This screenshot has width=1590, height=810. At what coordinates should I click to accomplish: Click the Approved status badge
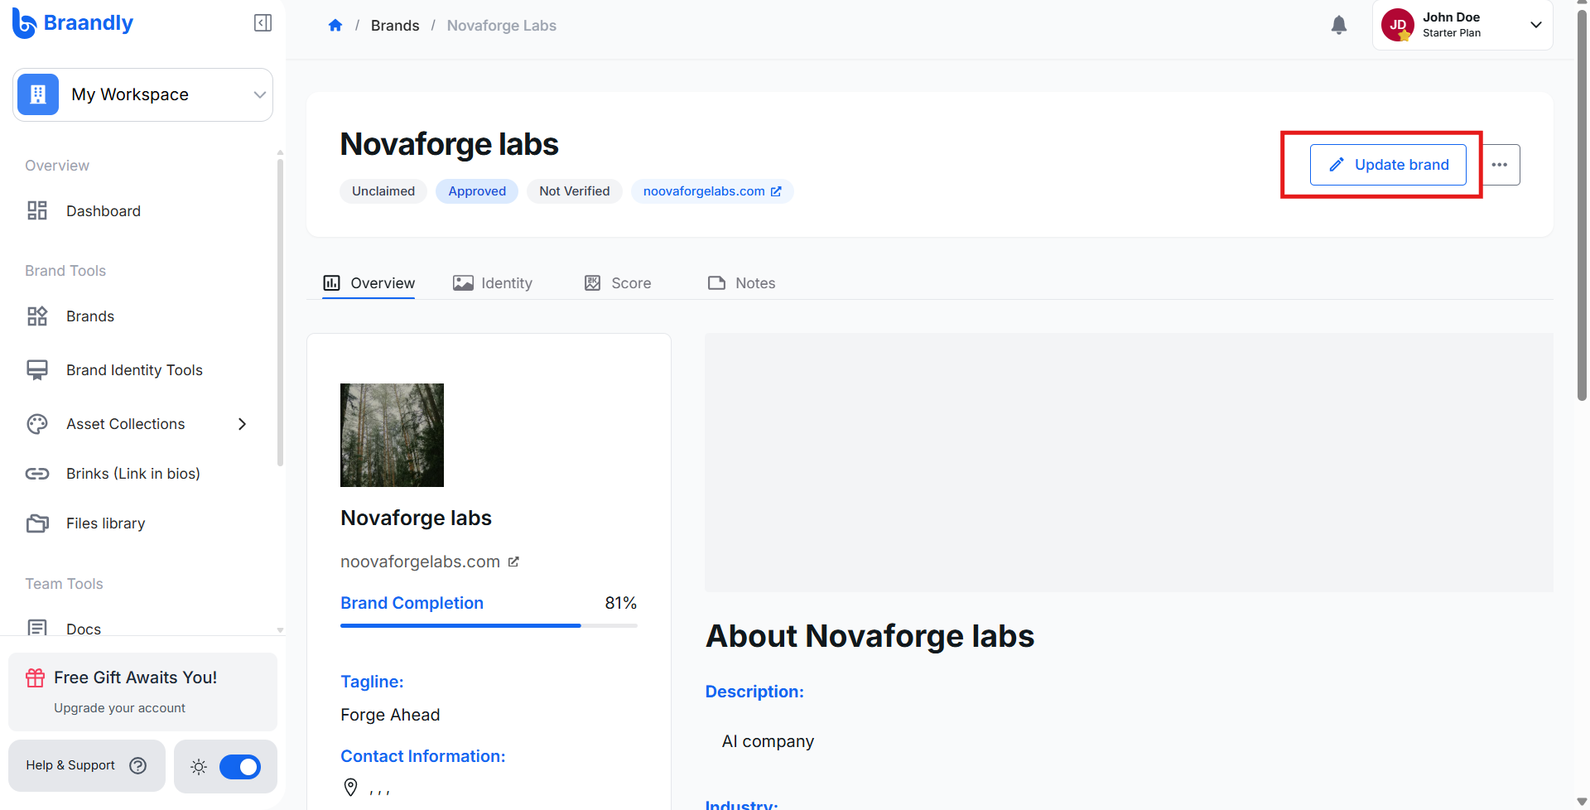[477, 191]
